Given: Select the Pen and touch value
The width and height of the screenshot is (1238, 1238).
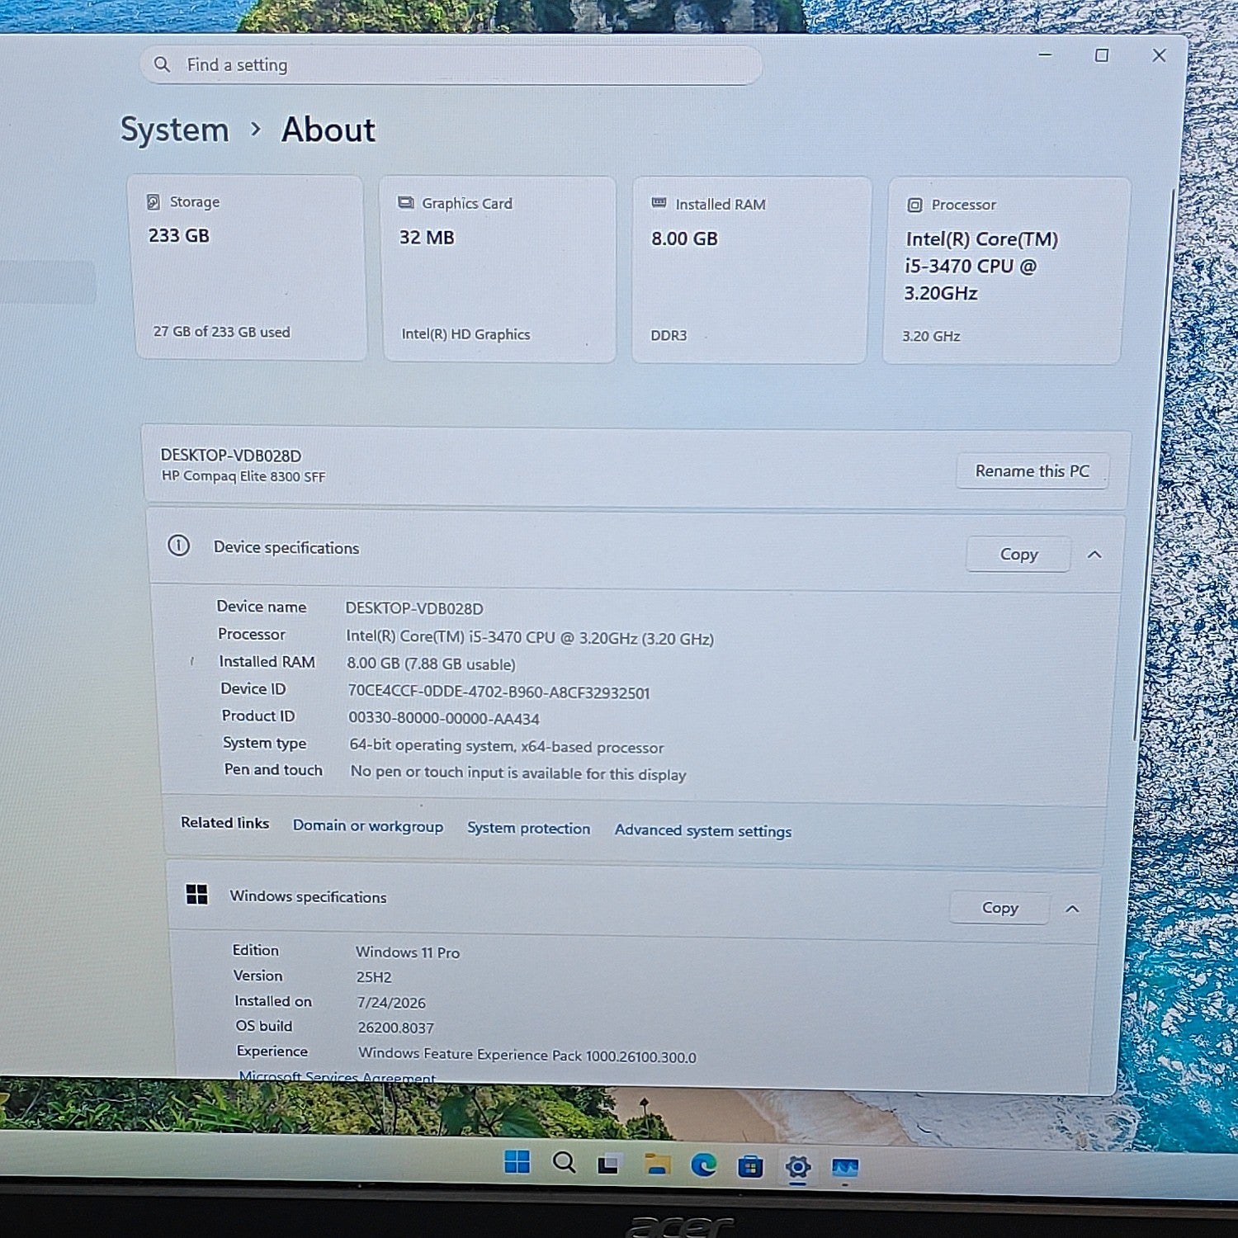Looking at the screenshot, I should point(518,773).
